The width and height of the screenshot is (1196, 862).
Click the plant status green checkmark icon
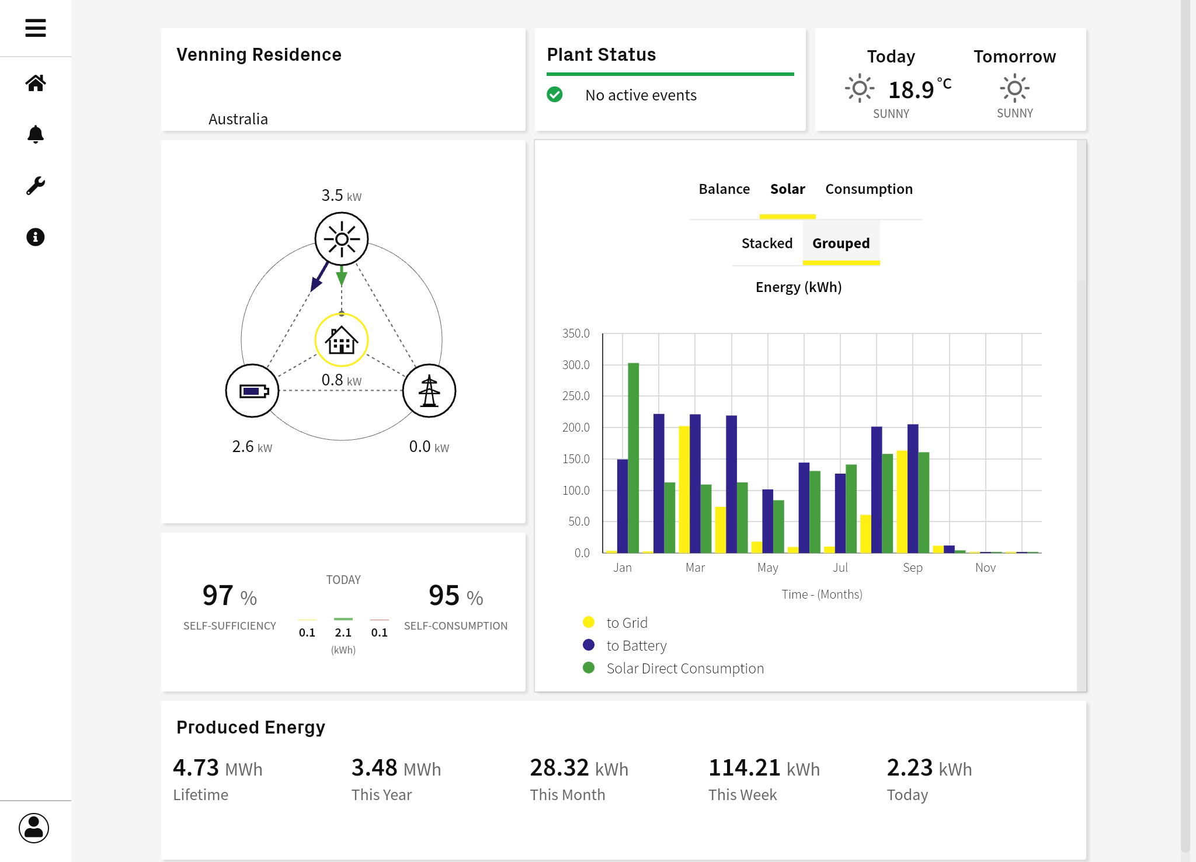(557, 94)
